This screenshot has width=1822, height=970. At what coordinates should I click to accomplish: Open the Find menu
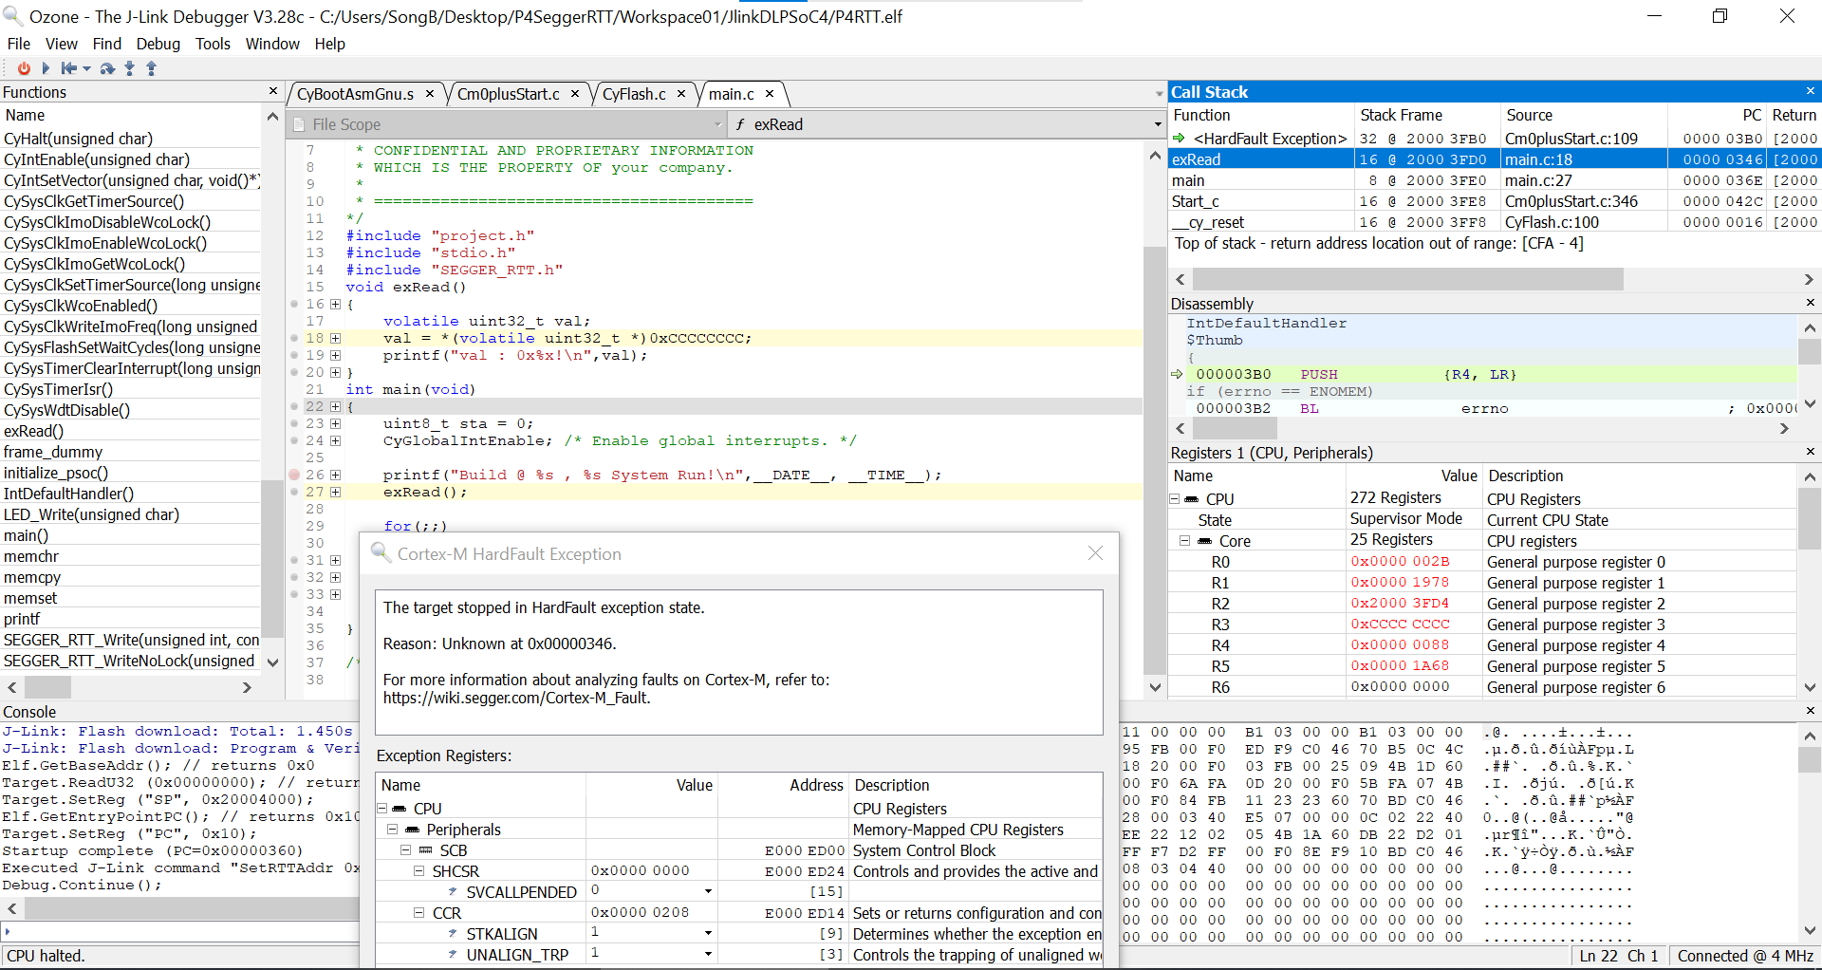coord(106,44)
